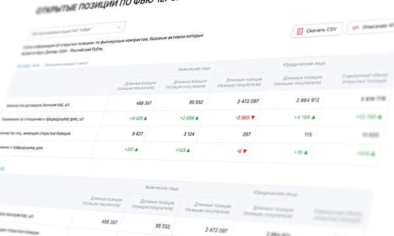Select the 267 persons cell

(246, 134)
